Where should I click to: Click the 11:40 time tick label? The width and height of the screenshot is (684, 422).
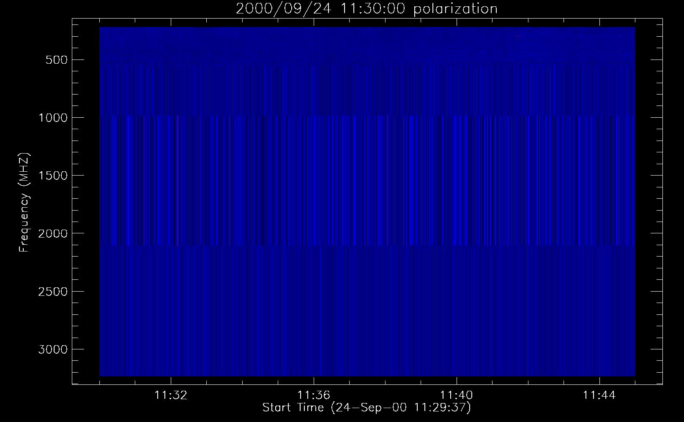click(457, 395)
